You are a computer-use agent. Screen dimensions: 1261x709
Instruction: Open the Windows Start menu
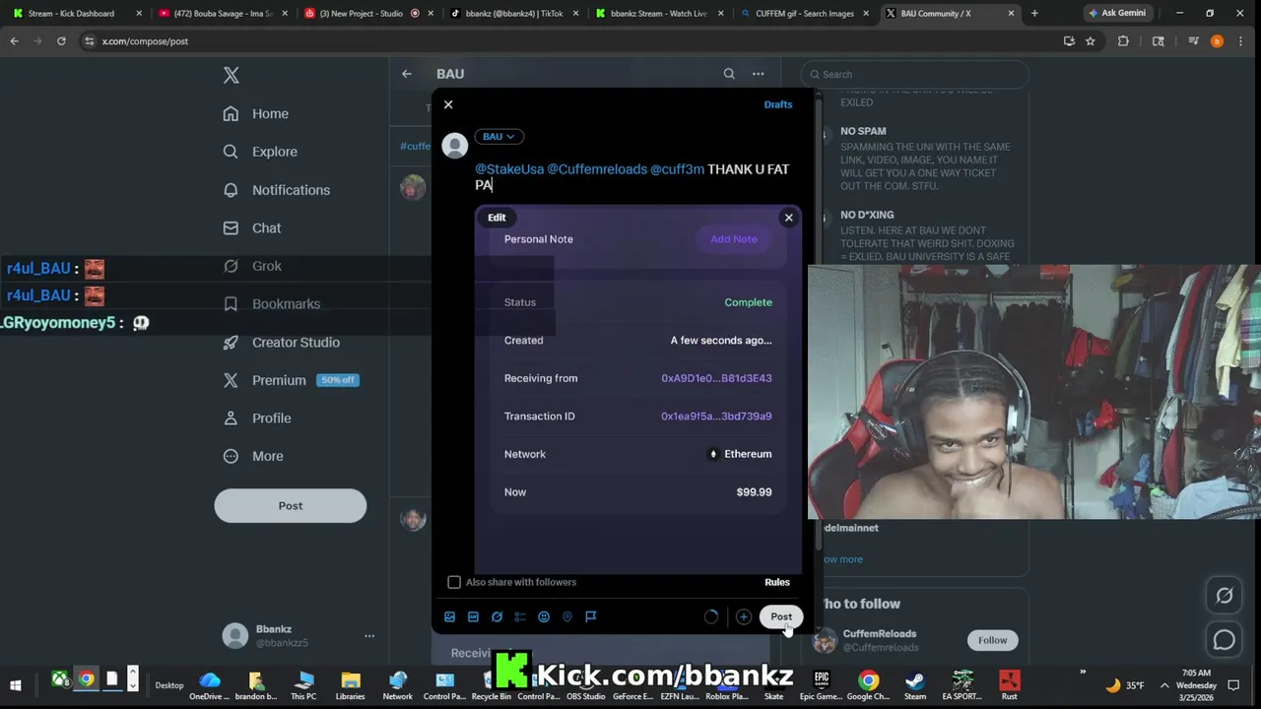point(16,684)
